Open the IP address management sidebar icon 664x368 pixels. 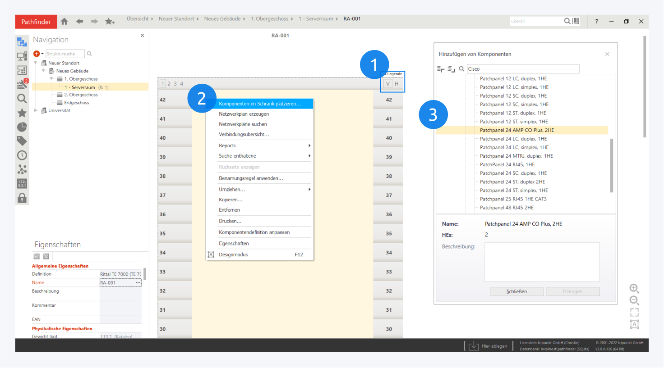pyautogui.click(x=22, y=184)
